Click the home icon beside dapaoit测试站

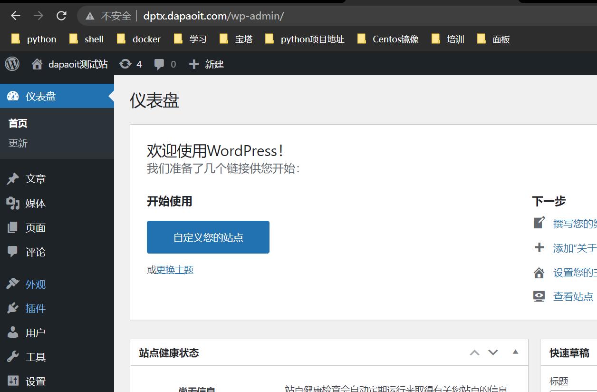point(37,64)
